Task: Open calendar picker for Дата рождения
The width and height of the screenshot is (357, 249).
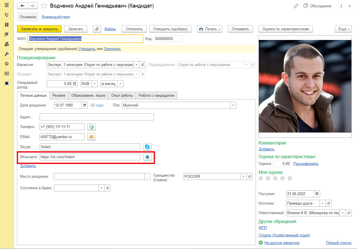Action: (85, 105)
